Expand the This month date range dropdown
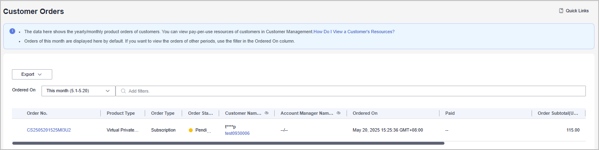This screenshot has height=150, width=599. 79,91
